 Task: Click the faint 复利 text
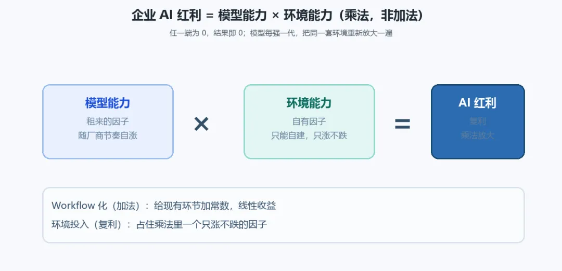(x=477, y=121)
